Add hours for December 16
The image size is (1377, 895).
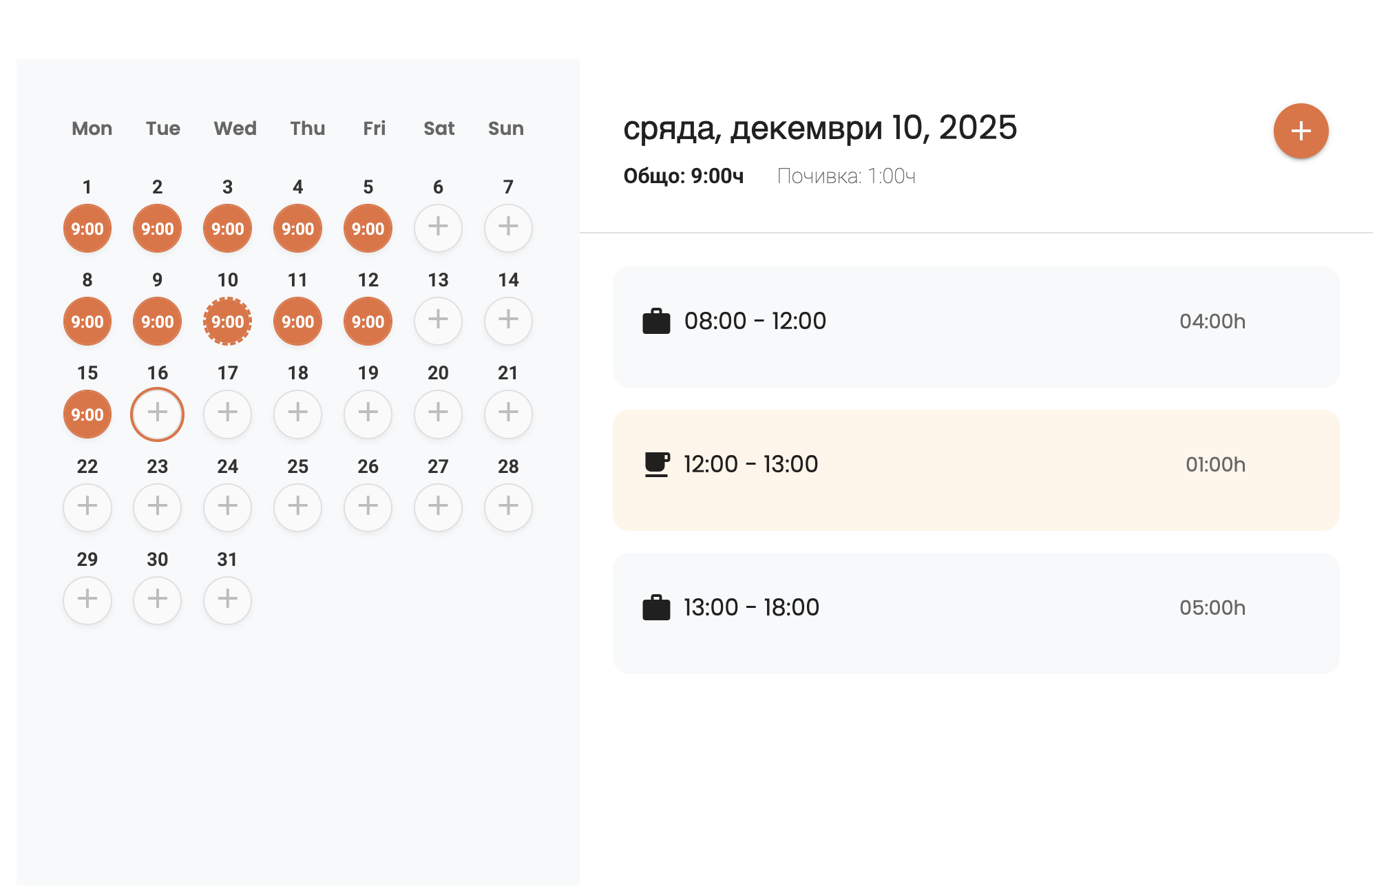click(158, 414)
